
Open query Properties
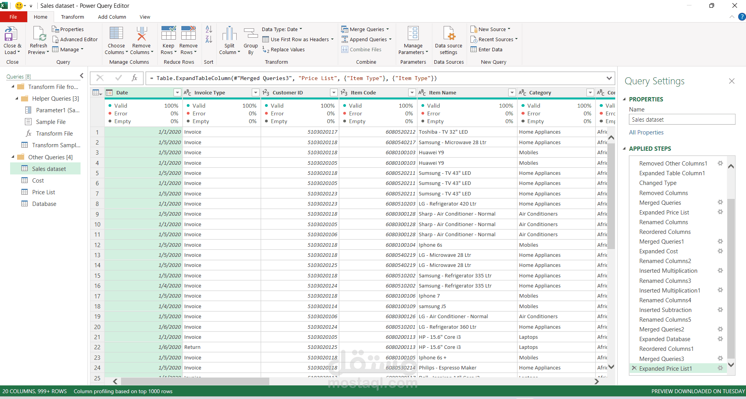[x=68, y=29]
